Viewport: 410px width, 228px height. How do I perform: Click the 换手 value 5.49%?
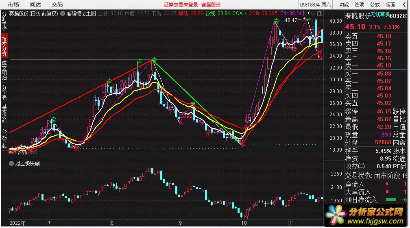(x=383, y=151)
